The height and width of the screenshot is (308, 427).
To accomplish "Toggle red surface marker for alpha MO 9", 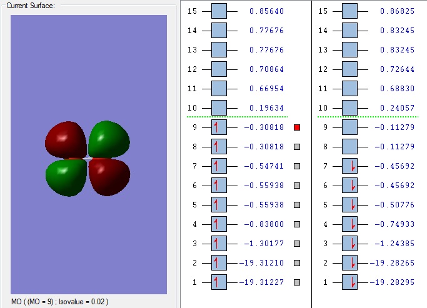I will pos(297,127).
